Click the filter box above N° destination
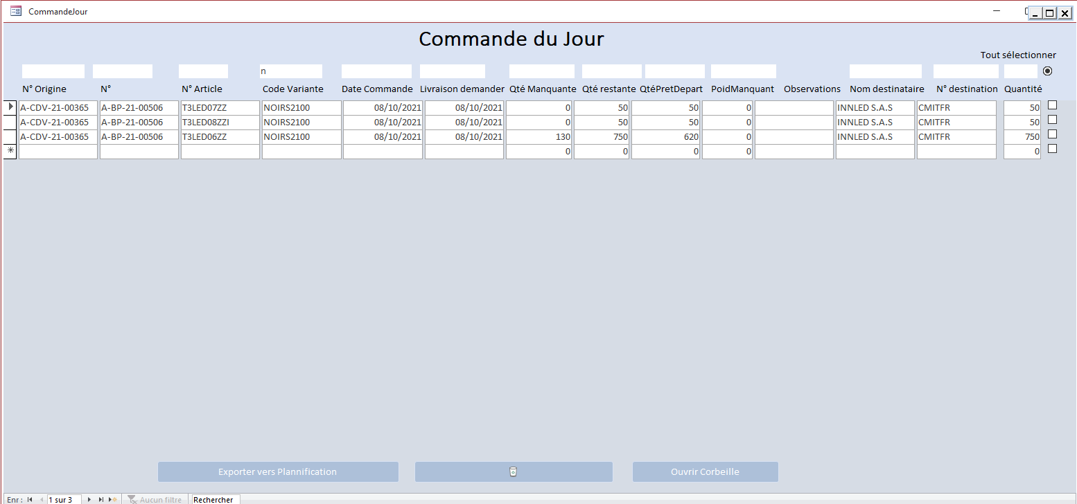This screenshot has height=504, width=1077. [x=966, y=71]
